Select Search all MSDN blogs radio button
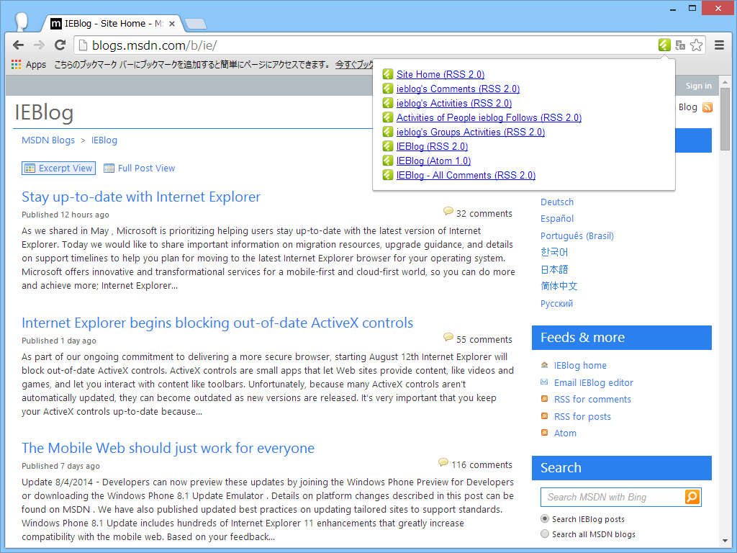 tap(545, 534)
